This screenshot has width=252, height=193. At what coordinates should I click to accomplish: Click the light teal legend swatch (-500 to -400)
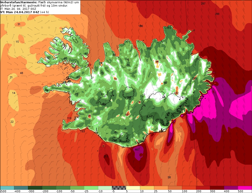7,188
